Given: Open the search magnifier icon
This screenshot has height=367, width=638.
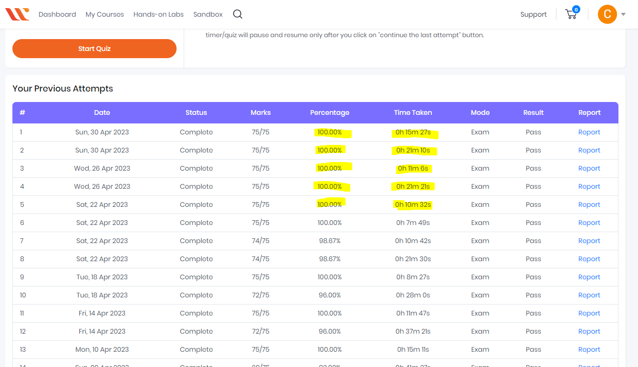Looking at the screenshot, I should [x=238, y=14].
